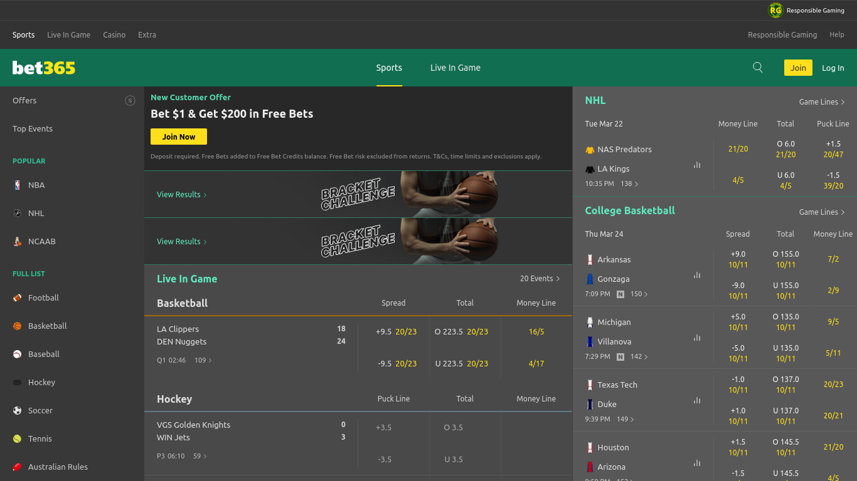Select Villanova money line 5/11
Screen dimensions: 857x481
pos(833,353)
